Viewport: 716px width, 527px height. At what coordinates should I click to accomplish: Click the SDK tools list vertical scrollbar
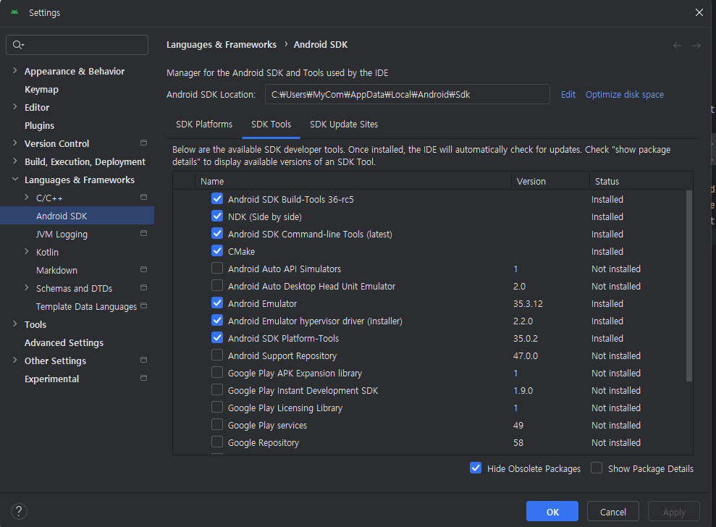[x=689, y=285]
